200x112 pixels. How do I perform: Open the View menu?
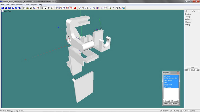(x=12, y=4)
